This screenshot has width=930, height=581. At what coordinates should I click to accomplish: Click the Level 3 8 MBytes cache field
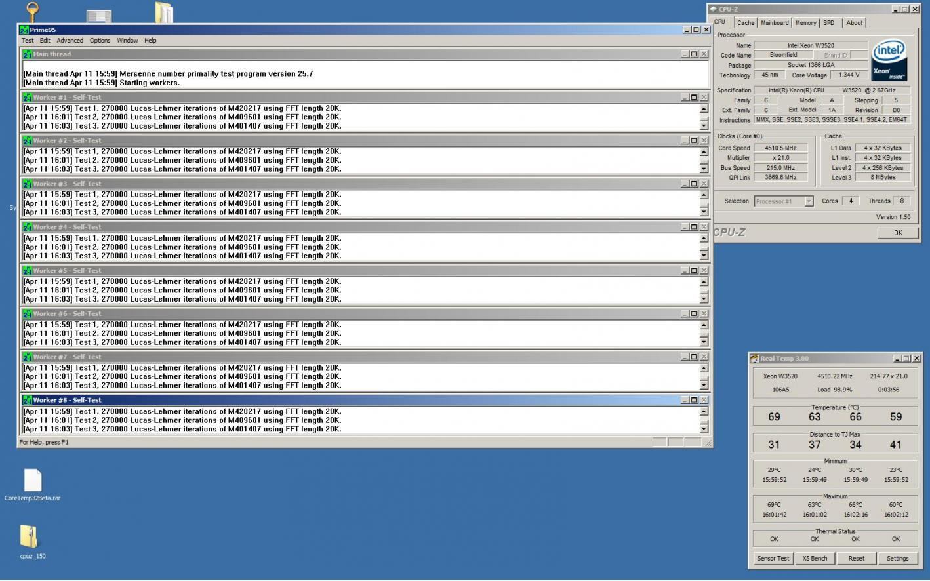coord(883,178)
